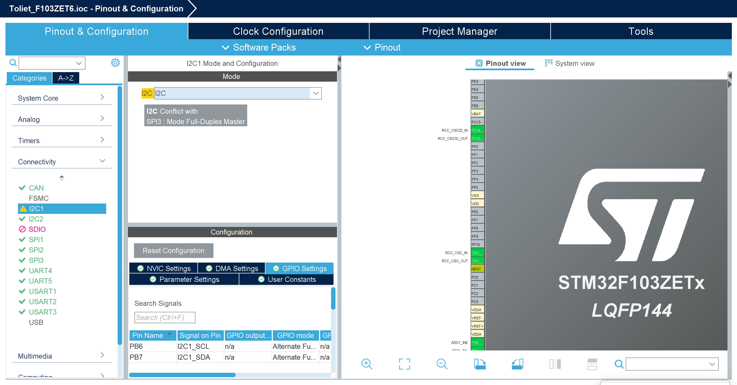Open the category search dropdown arrow

pyautogui.click(x=79, y=63)
